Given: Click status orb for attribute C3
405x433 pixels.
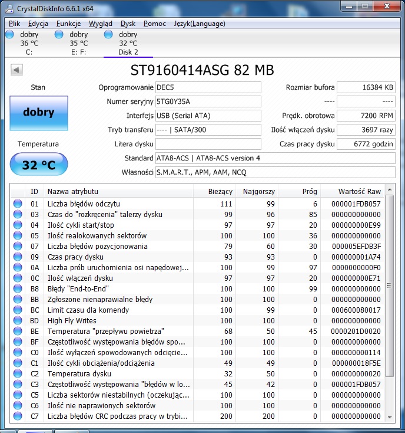Looking at the screenshot, I should (x=18, y=385).
